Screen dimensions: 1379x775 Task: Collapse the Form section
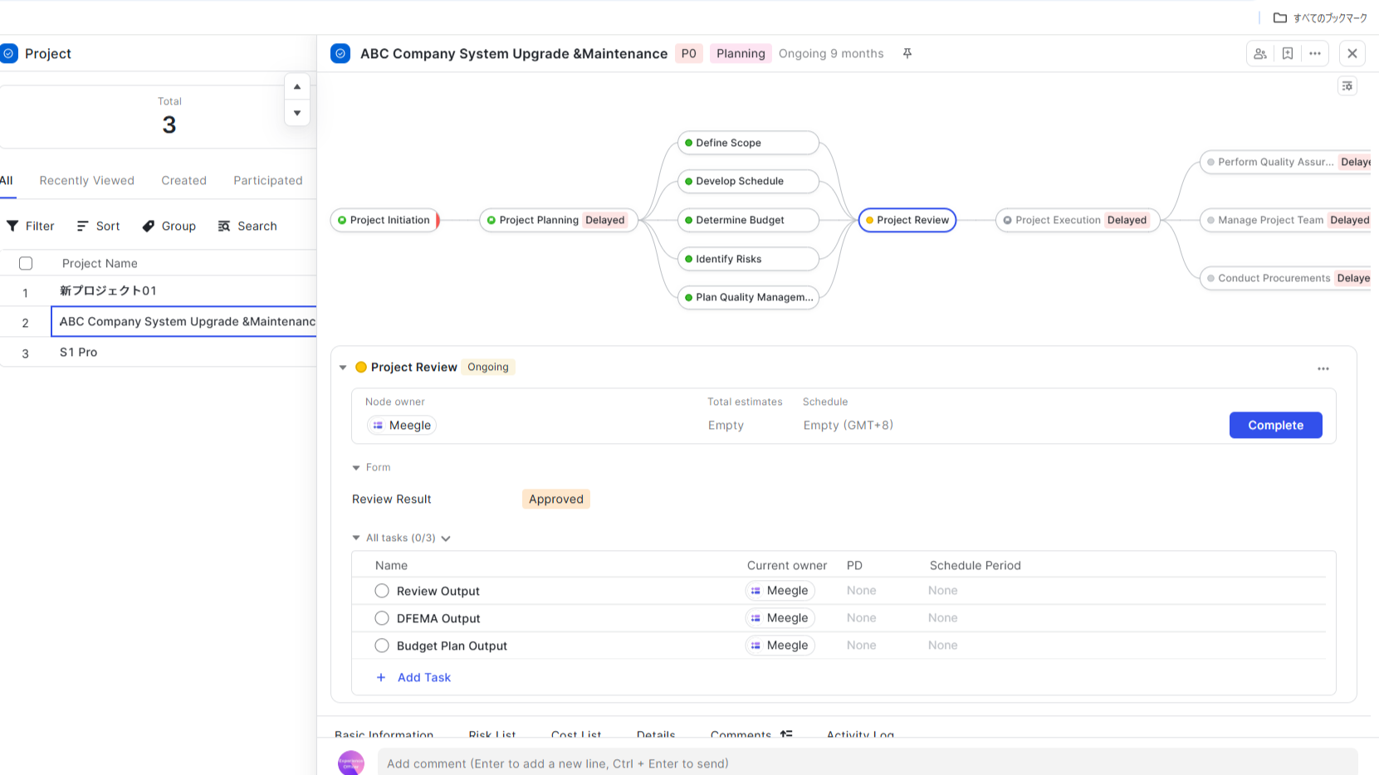click(x=356, y=468)
